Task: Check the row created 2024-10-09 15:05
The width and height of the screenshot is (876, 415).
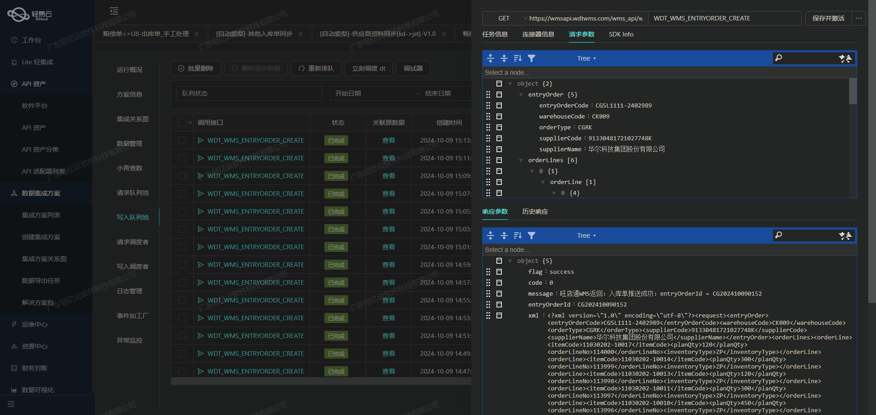Action: coord(182,211)
